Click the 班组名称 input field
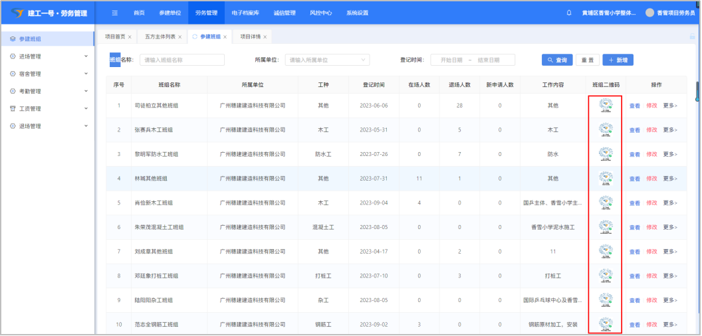This screenshot has height=336, width=702. tap(181, 60)
